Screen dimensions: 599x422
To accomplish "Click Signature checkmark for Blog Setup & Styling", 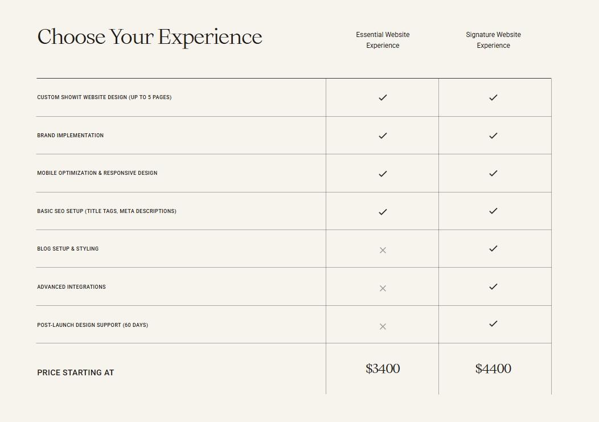I will 493,248.
